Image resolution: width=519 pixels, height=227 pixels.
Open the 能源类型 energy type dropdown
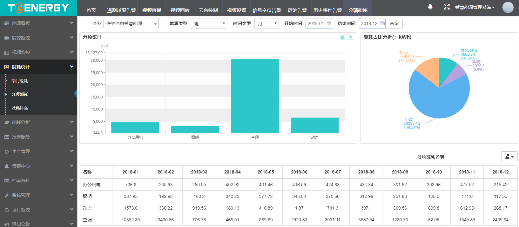(209, 24)
